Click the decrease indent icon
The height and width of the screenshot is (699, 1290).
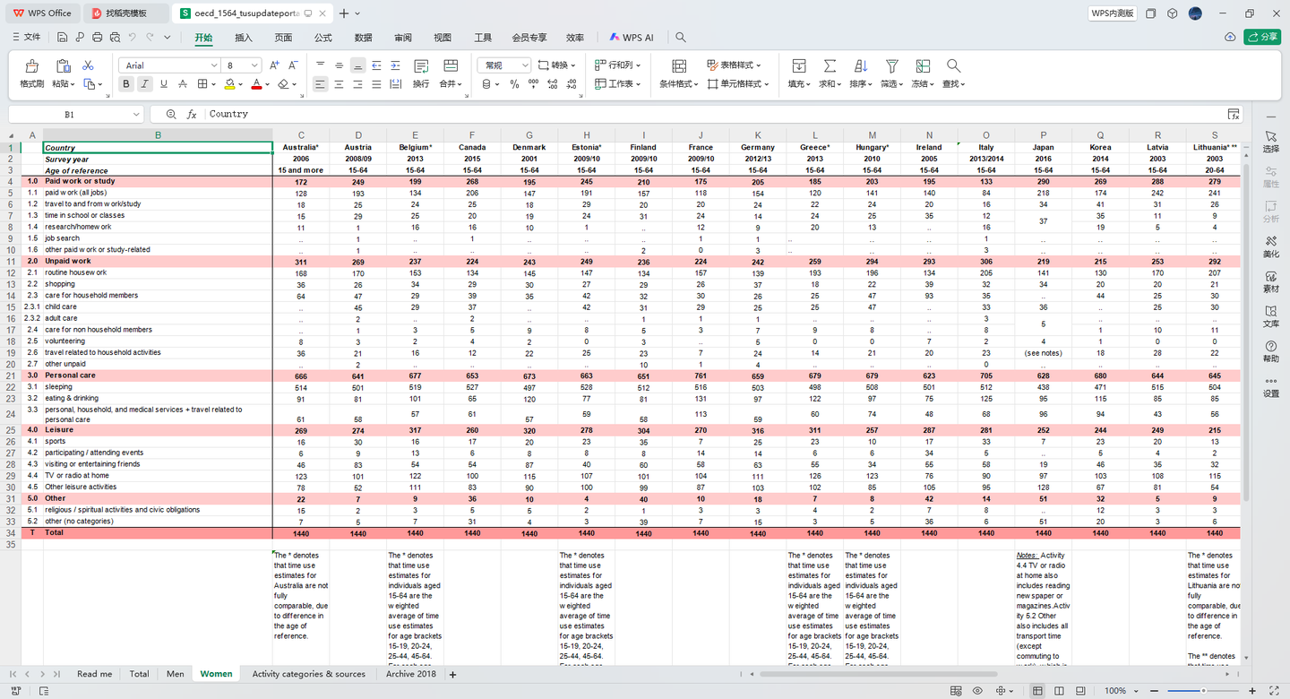(x=376, y=65)
